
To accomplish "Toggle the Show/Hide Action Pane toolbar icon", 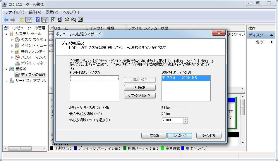I will pos(45,20).
